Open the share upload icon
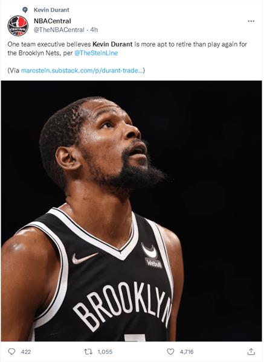Viewport: 264px width, 362px height. pos(251,352)
